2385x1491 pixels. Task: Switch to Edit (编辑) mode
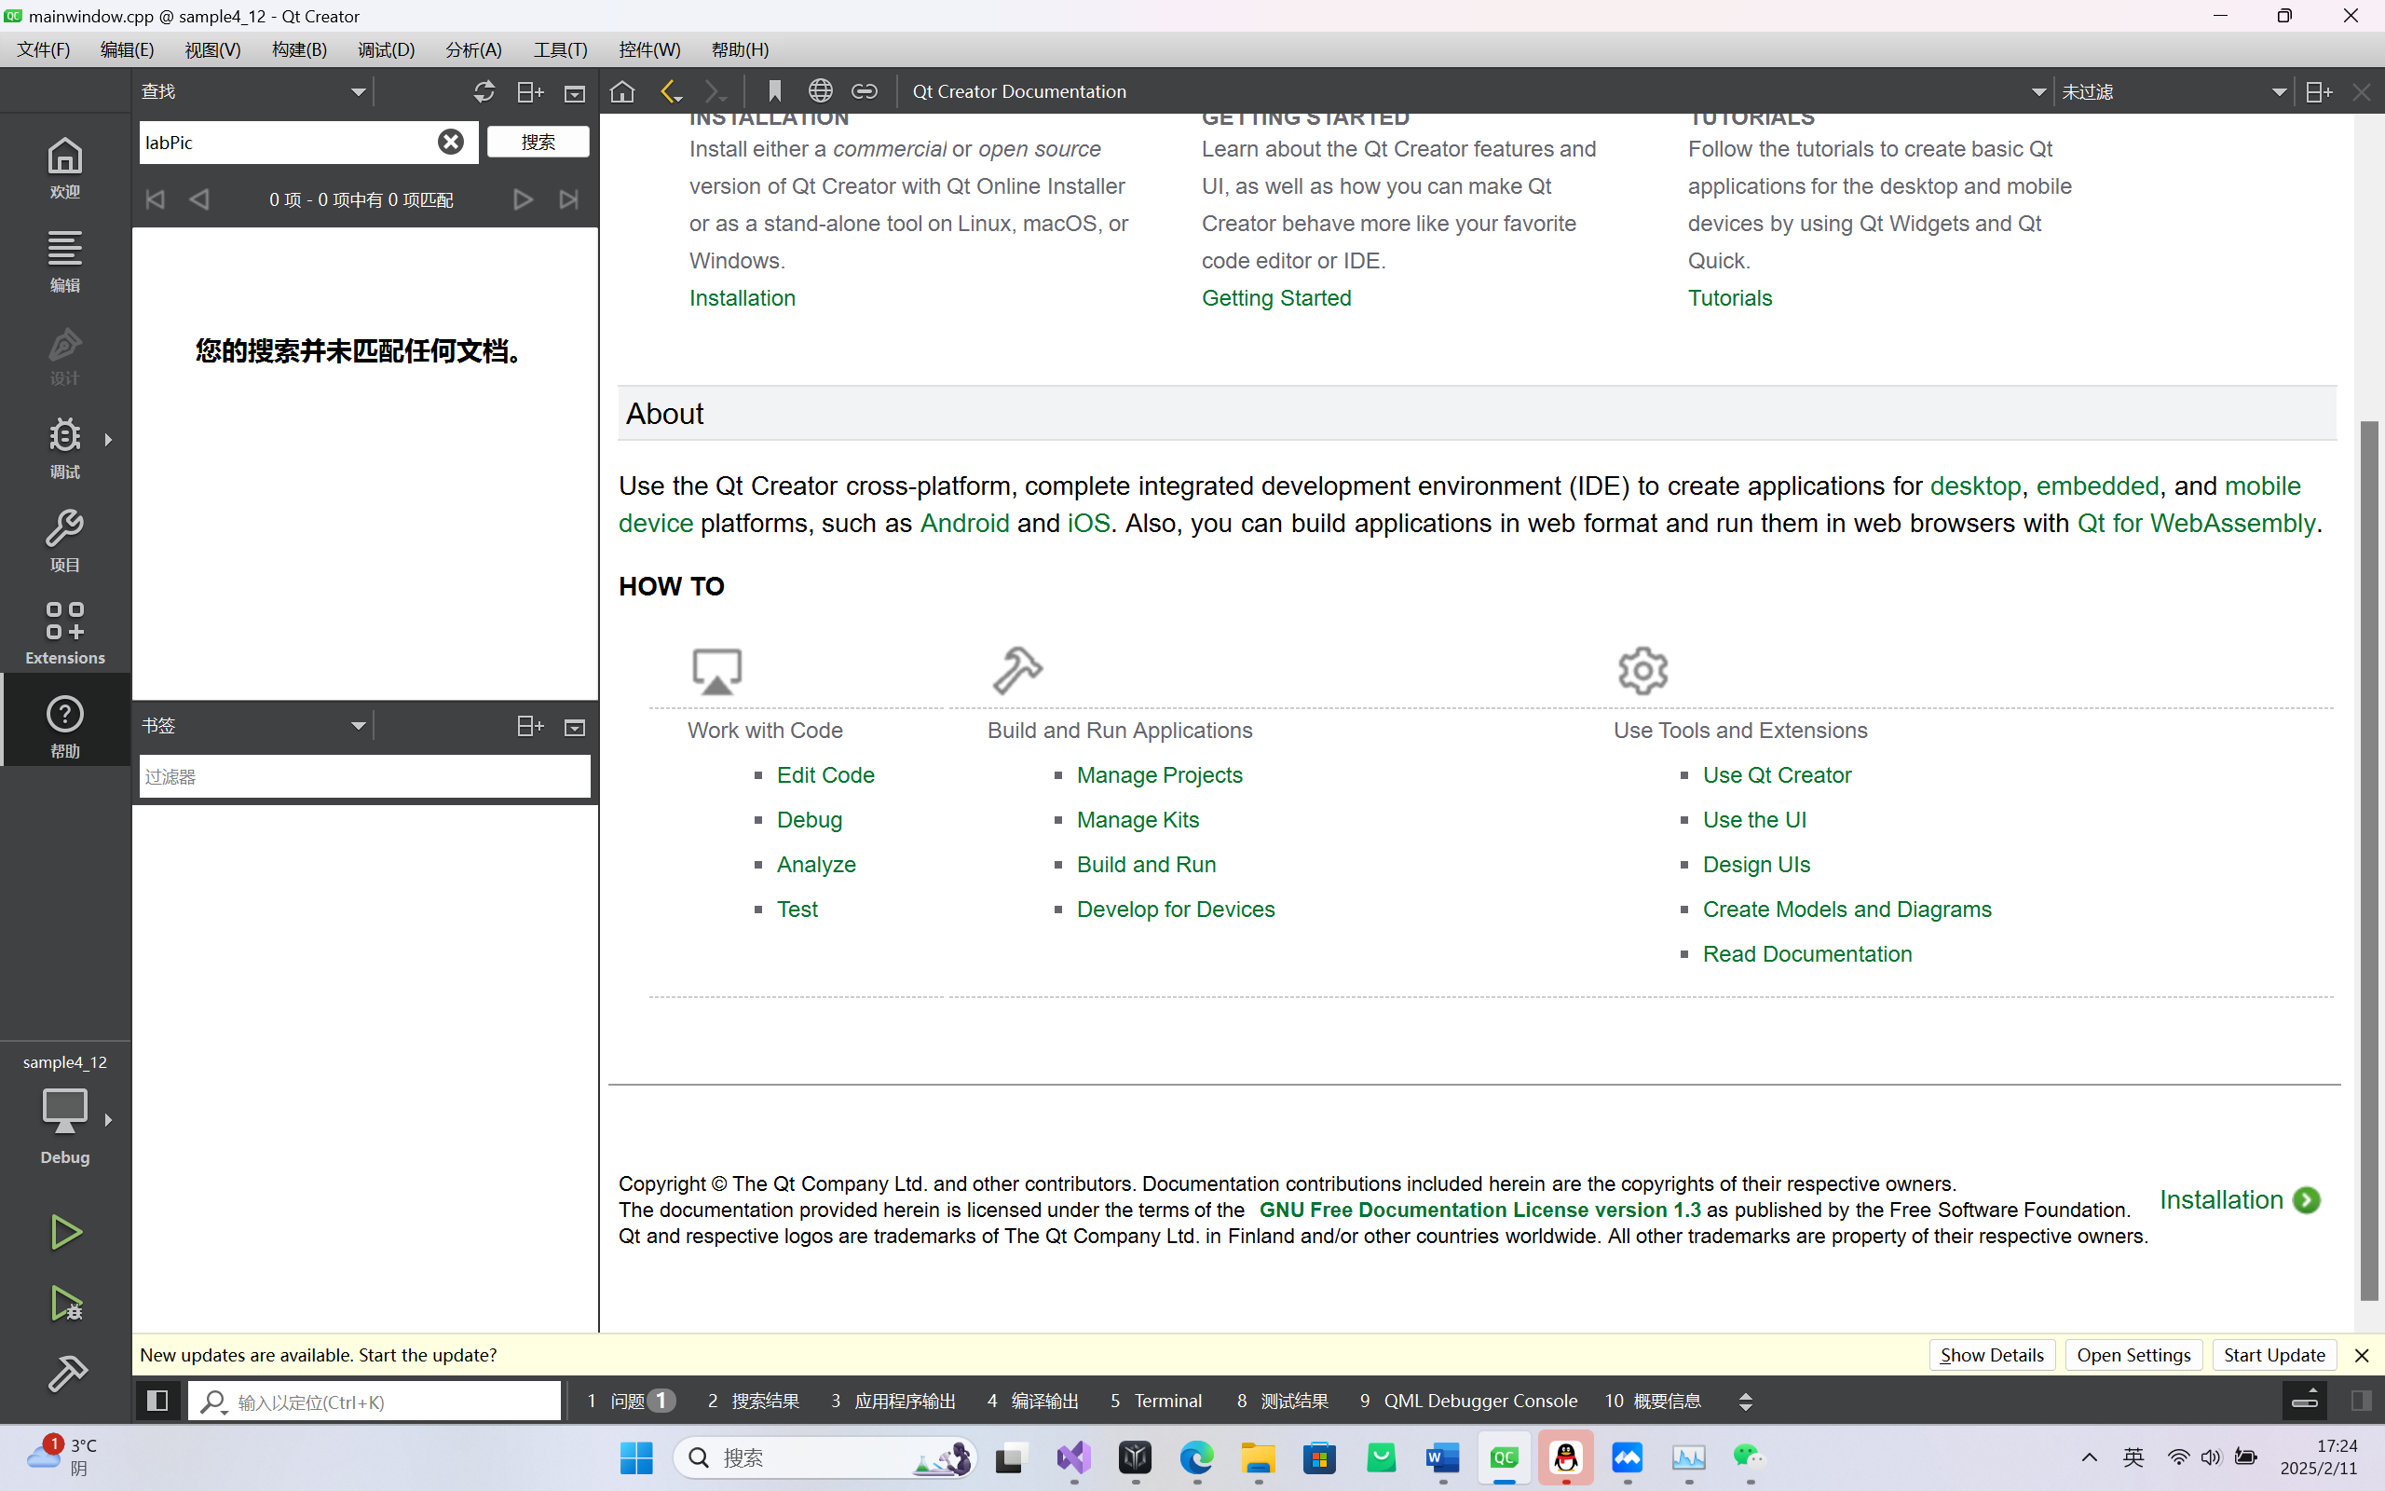(x=65, y=261)
